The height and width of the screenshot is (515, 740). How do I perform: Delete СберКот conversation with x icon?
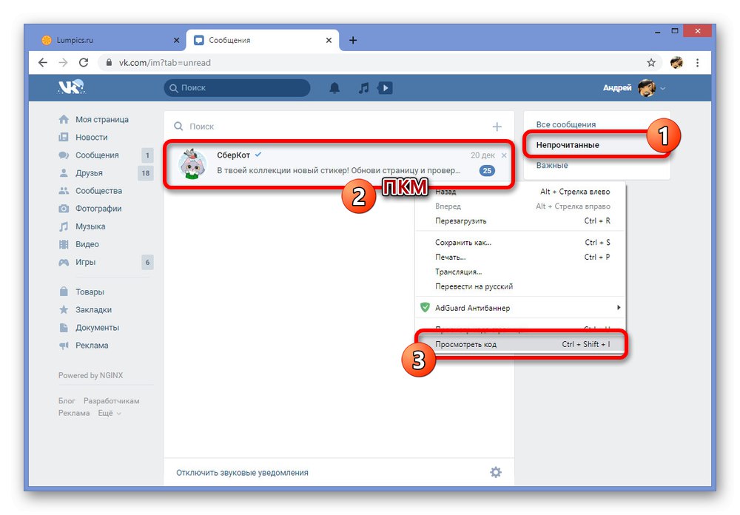point(504,155)
